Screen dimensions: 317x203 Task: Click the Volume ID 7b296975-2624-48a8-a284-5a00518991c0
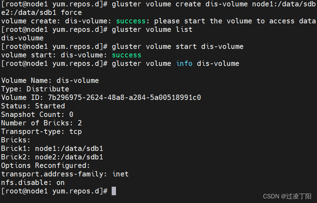[124, 97]
